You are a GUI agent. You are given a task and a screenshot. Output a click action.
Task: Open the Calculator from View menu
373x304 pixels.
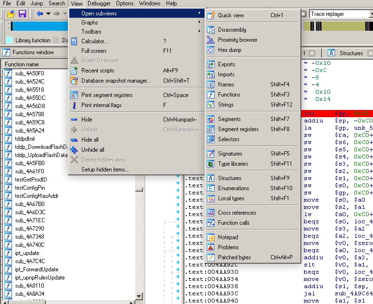point(137,41)
